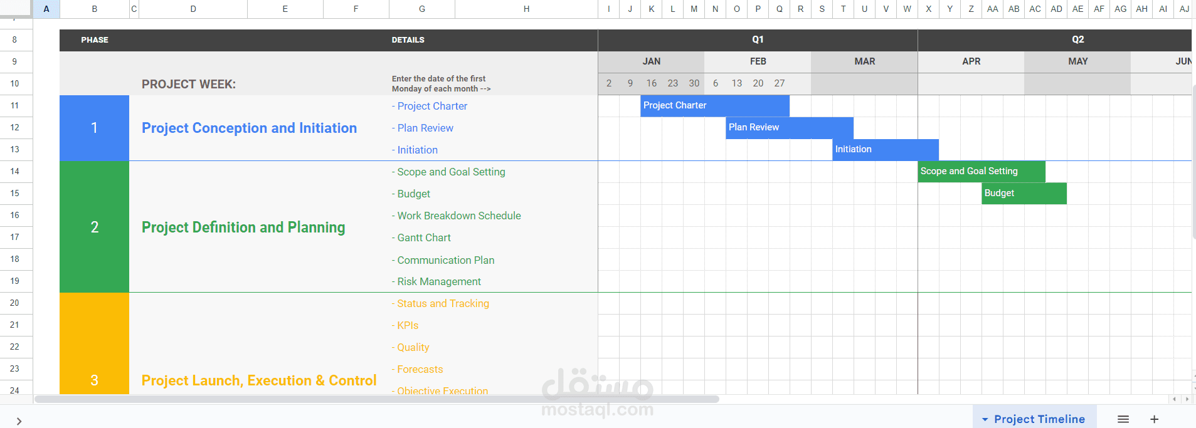Screen dimensions: 1196x428
Task: Select the '- Communication Plan' cell
Action: point(443,260)
